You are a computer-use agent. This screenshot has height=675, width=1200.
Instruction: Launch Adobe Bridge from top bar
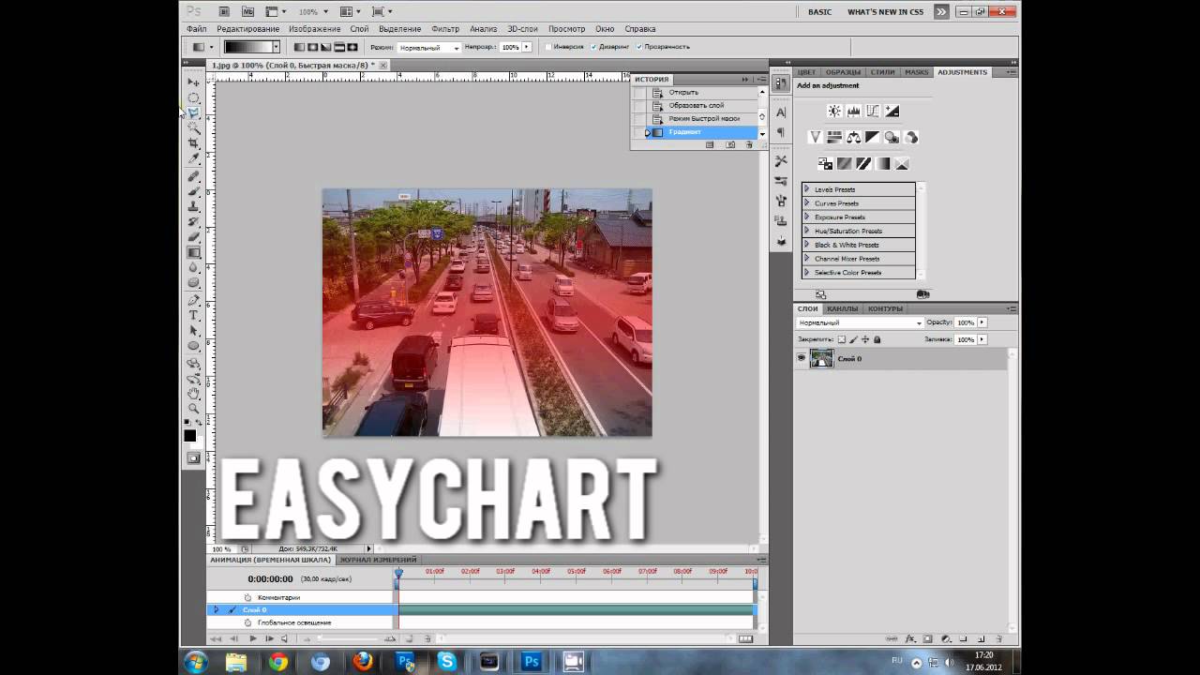[x=223, y=11]
